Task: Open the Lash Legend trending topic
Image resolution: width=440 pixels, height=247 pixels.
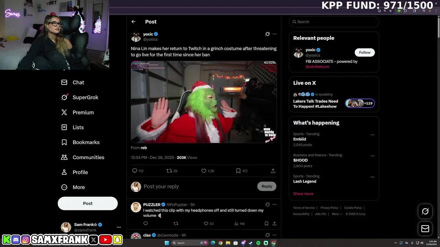Action: pos(305,181)
